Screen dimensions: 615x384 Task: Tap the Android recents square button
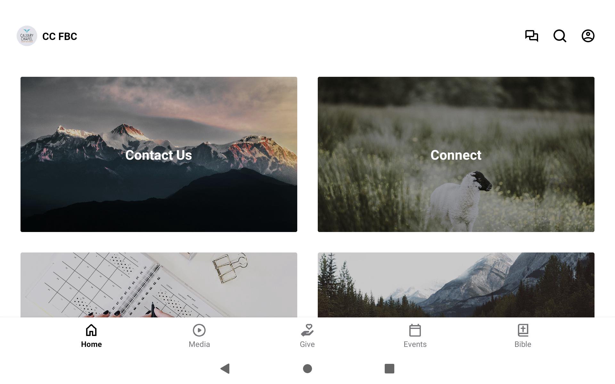coord(389,369)
